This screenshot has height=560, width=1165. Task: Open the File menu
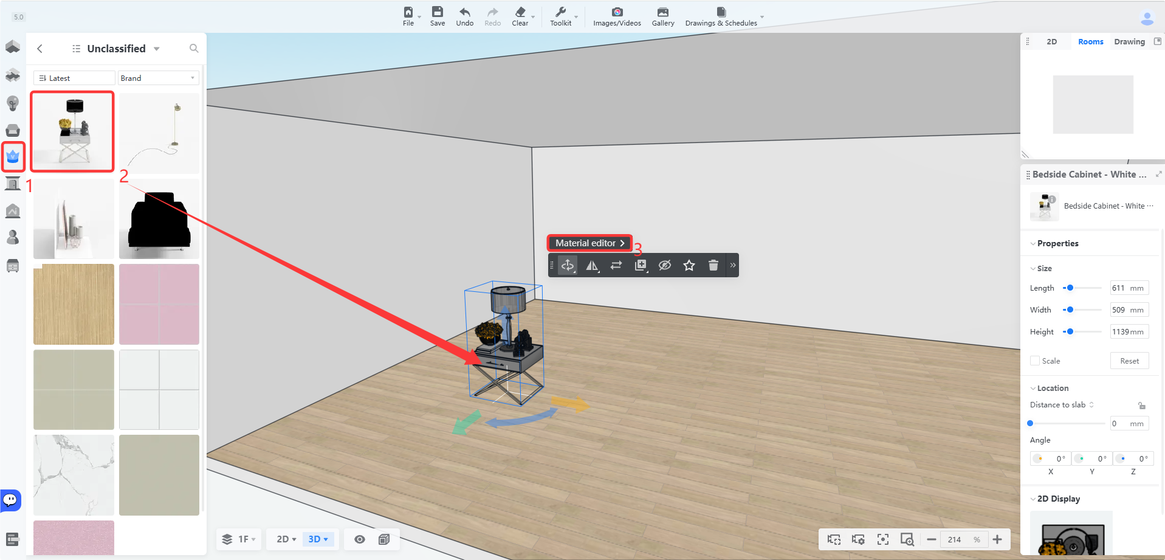[x=408, y=16]
